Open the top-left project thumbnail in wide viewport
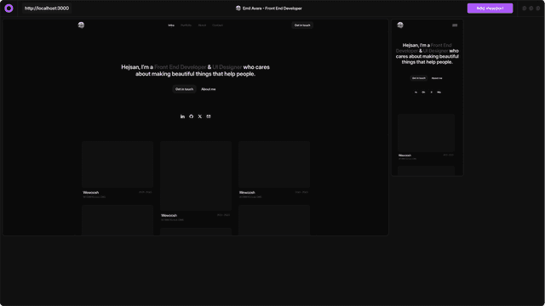The width and height of the screenshot is (545, 306). pos(118,164)
